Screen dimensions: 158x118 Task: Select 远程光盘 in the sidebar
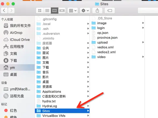coord(17,96)
